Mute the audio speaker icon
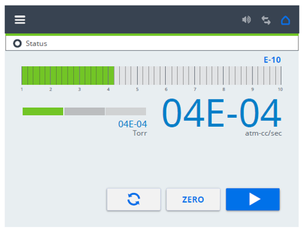The image size is (304, 230). (x=247, y=20)
